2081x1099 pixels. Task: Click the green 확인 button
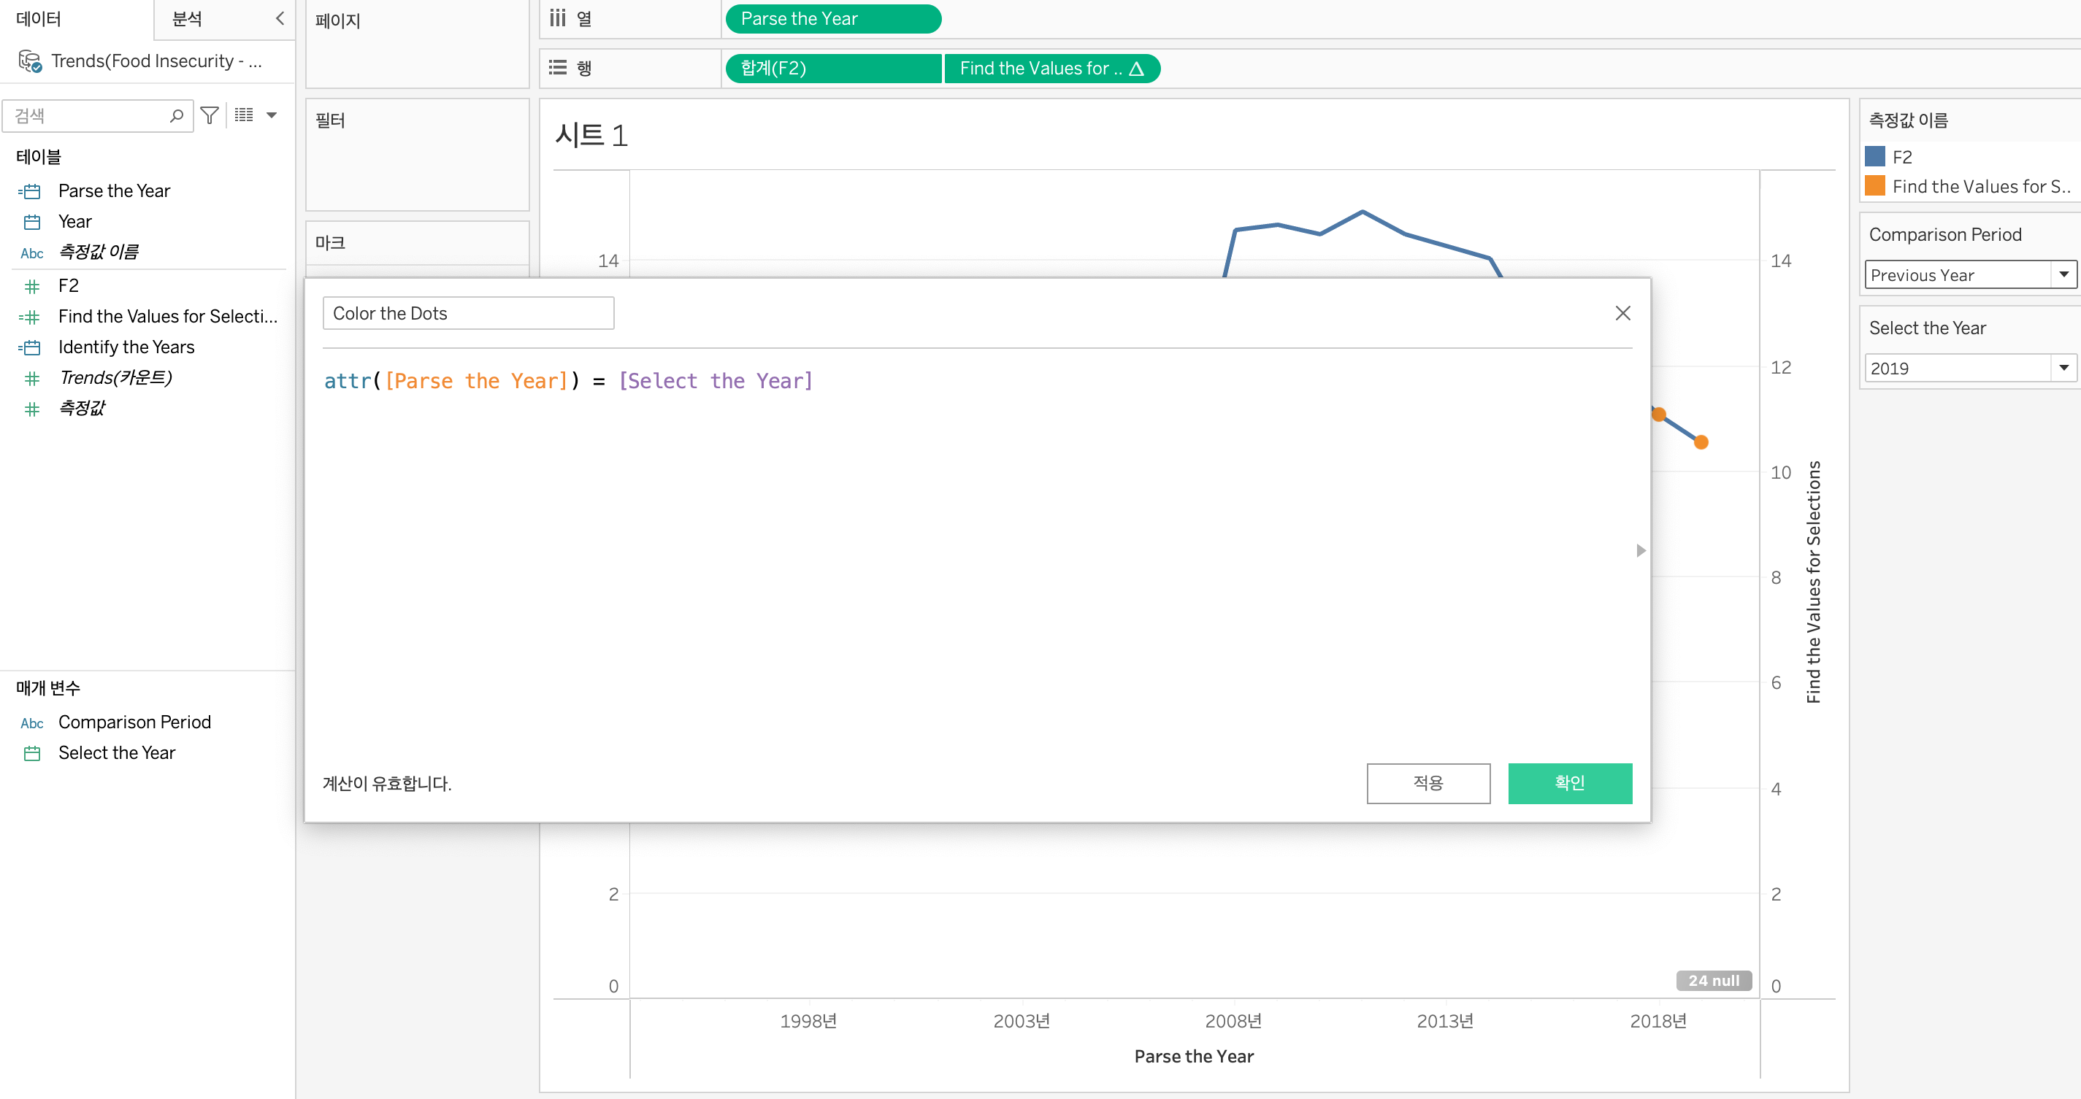[1569, 782]
